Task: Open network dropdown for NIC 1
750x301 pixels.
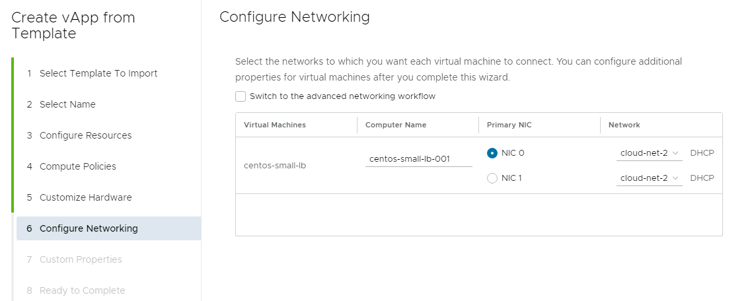Action: click(649, 178)
